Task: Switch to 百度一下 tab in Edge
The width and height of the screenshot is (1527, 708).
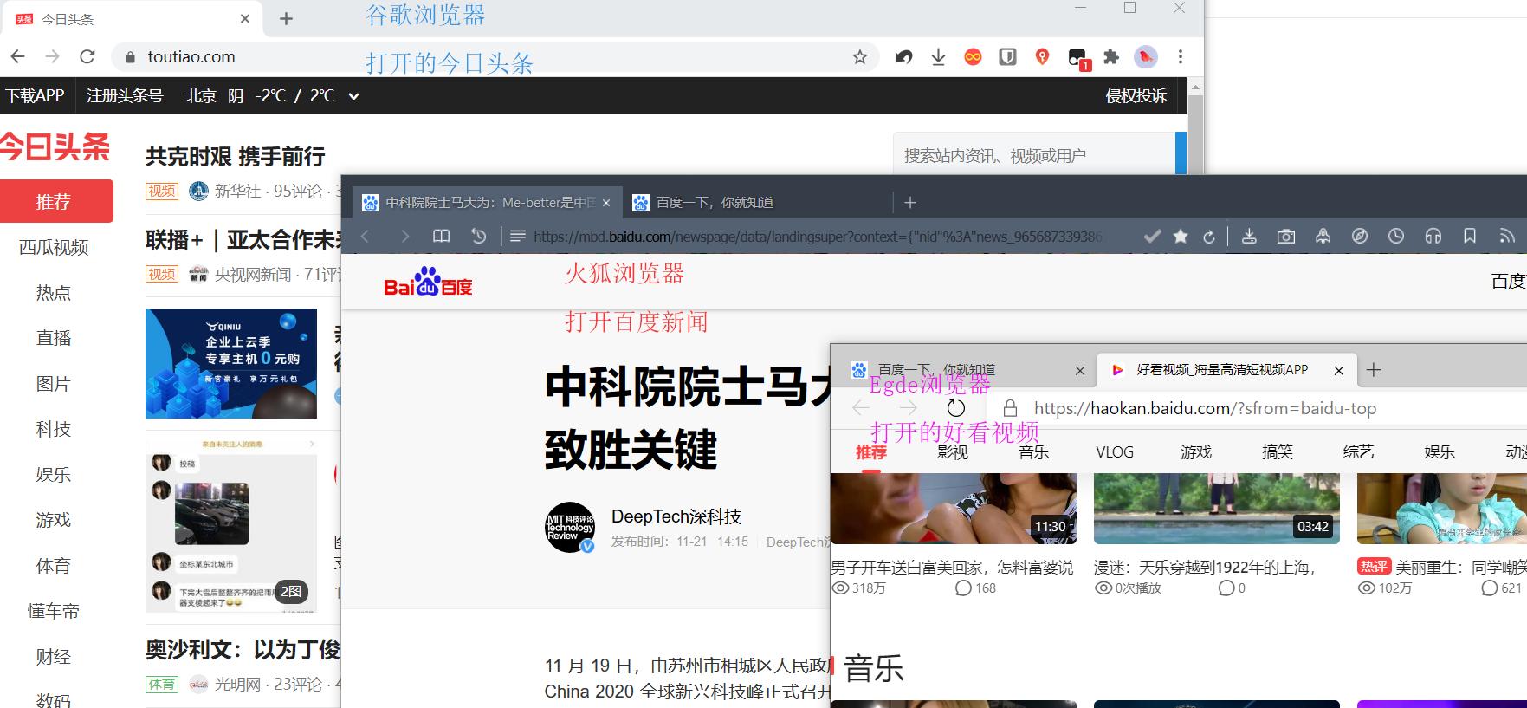Action: pos(963,370)
